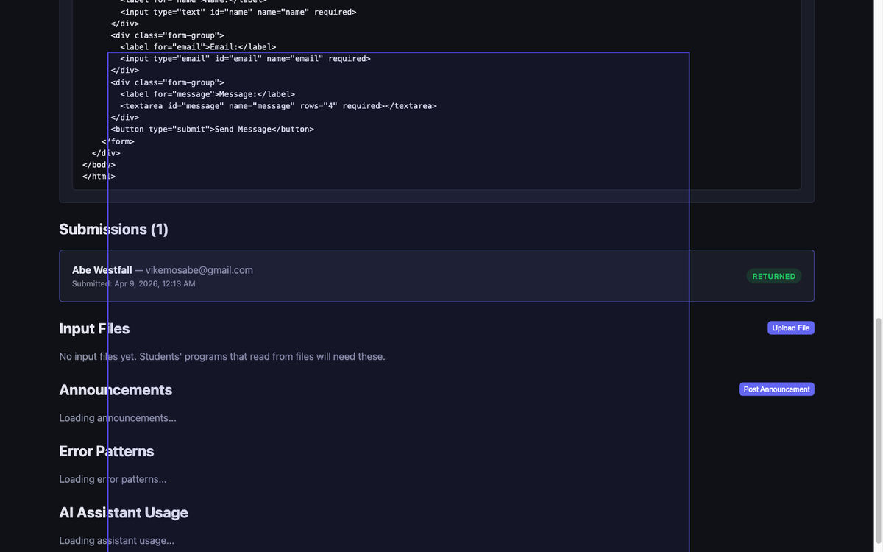The image size is (883, 552).
Task: Click the textarea line in the code block
Action: tap(278, 106)
